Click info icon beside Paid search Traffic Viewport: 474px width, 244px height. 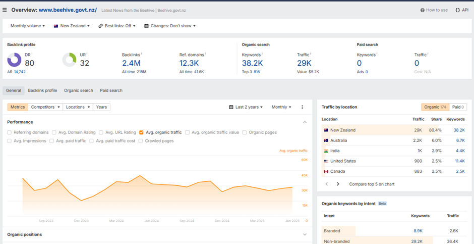pos(428,54)
